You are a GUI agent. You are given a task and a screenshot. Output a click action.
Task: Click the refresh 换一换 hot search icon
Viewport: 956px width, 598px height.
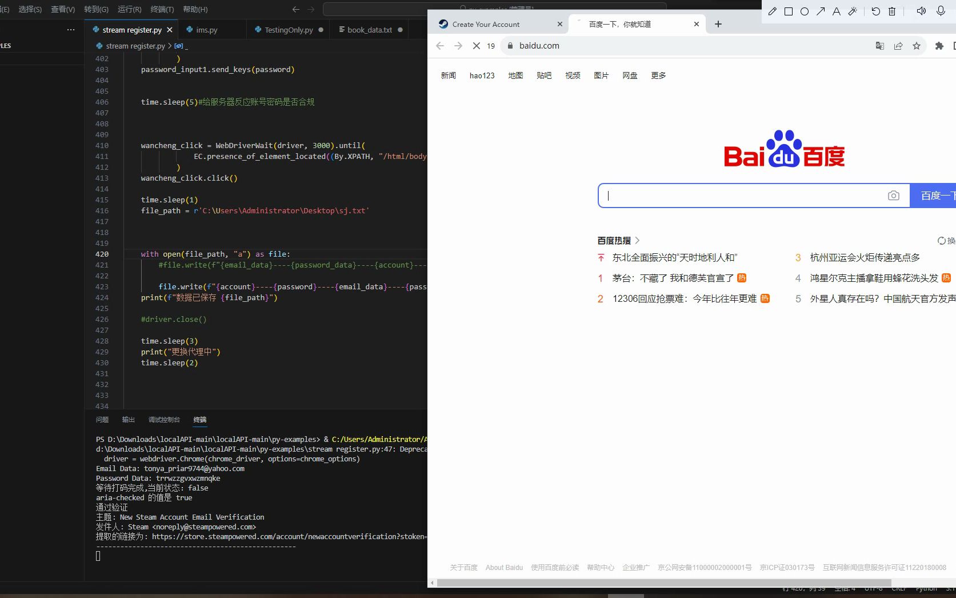pos(942,241)
